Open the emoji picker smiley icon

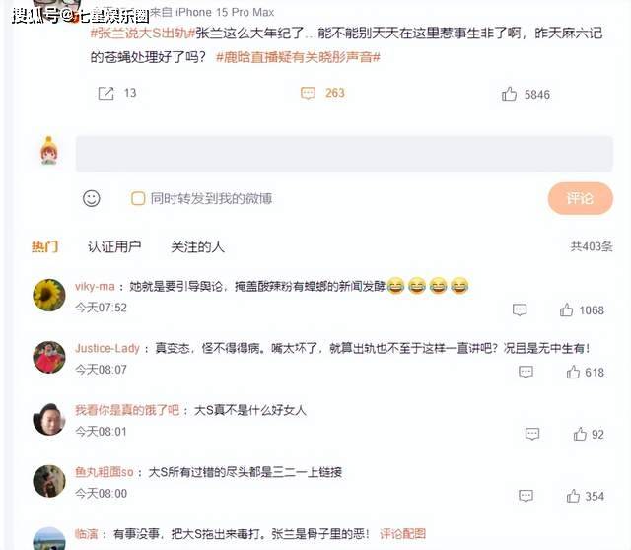click(x=92, y=198)
